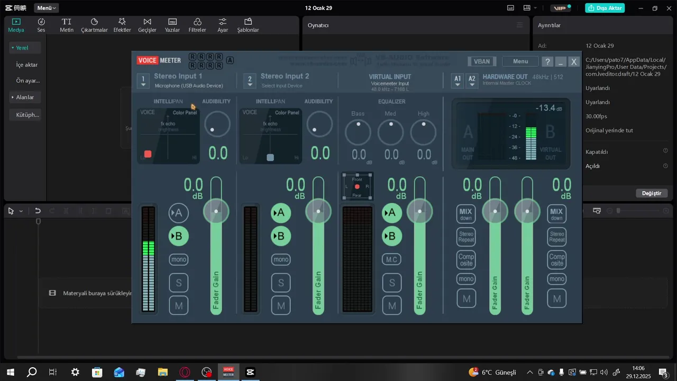Image resolution: width=677 pixels, height=381 pixels.
Task: Click the Stereo Input 1 Fader Gain knob
Action: point(216,211)
